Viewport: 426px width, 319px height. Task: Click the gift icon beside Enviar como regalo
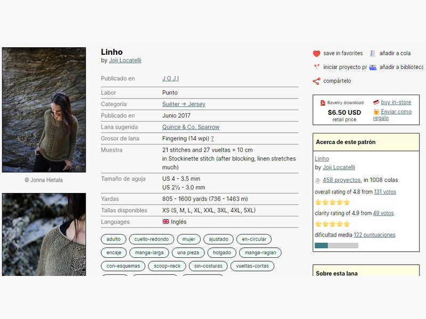click(376, 112)
